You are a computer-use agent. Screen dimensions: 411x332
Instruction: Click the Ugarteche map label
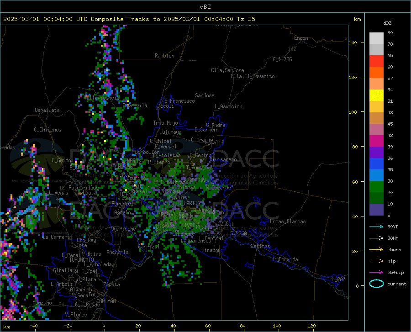click(x=123, y=229)
